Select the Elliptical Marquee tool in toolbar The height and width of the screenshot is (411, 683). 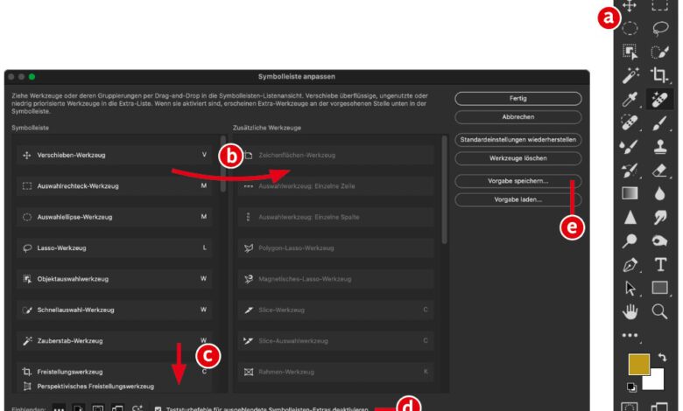coord(630,29)
